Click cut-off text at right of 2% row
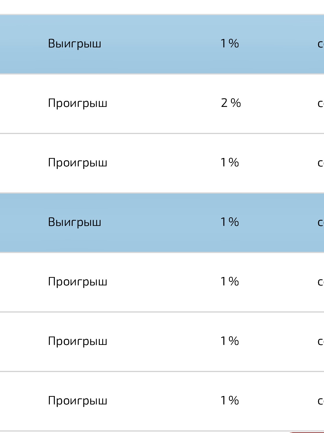The width and height of the screenshot is (324, 433). [x=321, y=103]
